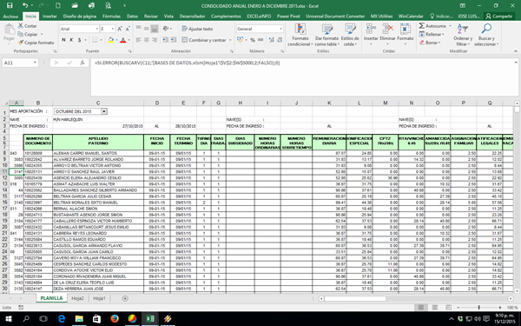521x326 pixels.
Task: Increase font size with large A icon
Action: [120, 29]
